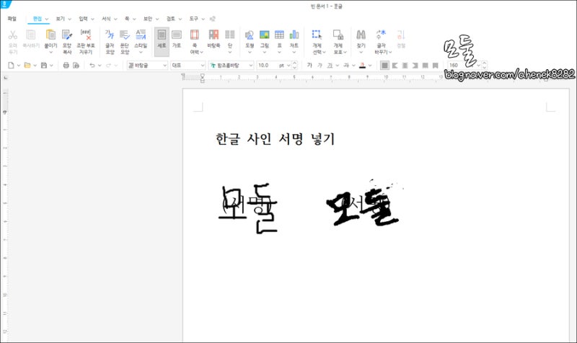
Task: Click the indent marker on horizontal ruler
Action: pos(202,78)
